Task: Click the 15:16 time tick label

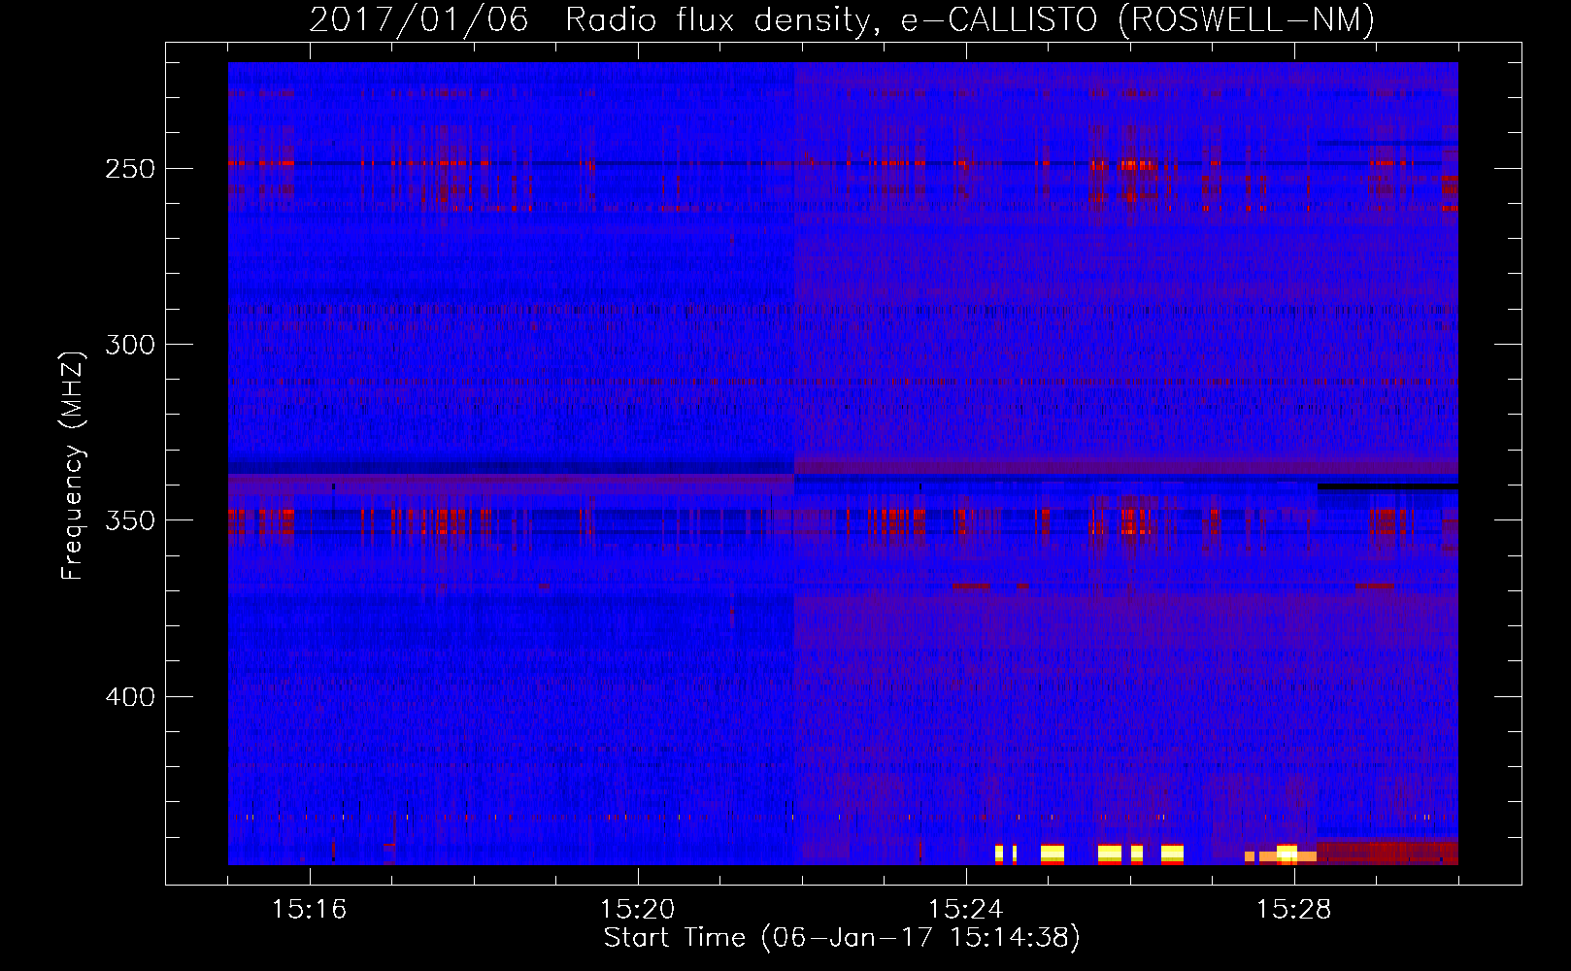Action: click(x=309, y=909)
